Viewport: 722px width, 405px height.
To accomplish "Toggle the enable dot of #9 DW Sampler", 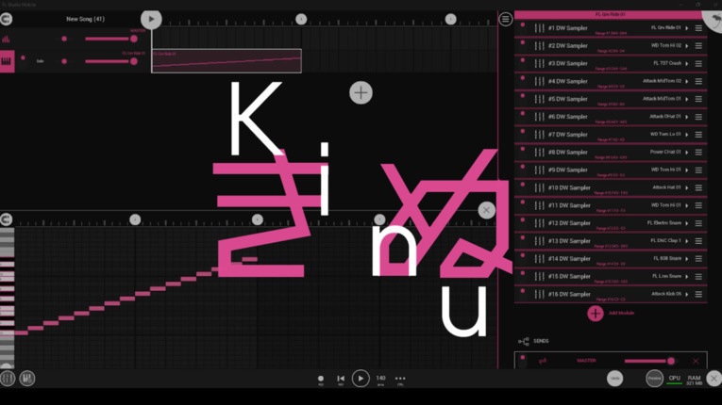I will point(523,167).
